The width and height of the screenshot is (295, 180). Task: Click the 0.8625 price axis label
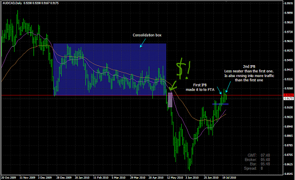(x=288, y=164)
